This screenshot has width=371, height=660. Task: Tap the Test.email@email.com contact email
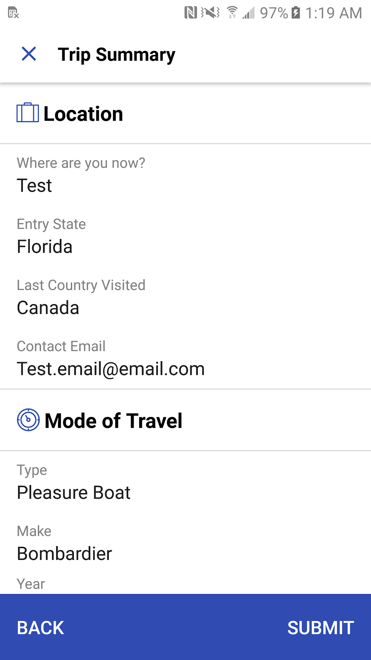(111, 369)
